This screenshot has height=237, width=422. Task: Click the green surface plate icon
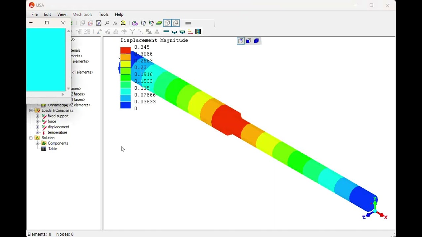pos(159,23)
